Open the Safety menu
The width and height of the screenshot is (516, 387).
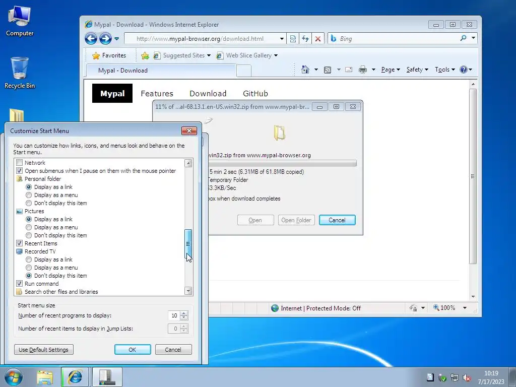(417, 70)
